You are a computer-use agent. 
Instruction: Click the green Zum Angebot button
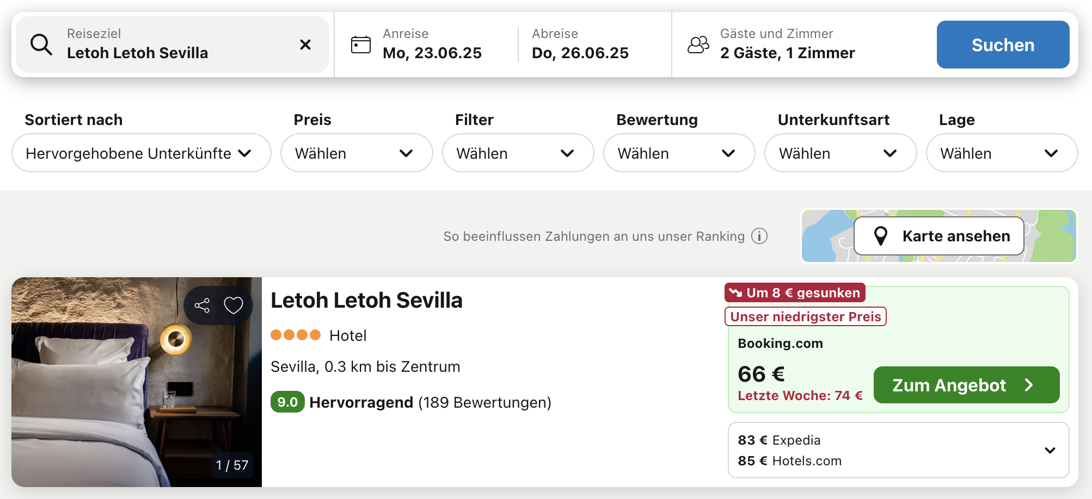click(966, 385)
